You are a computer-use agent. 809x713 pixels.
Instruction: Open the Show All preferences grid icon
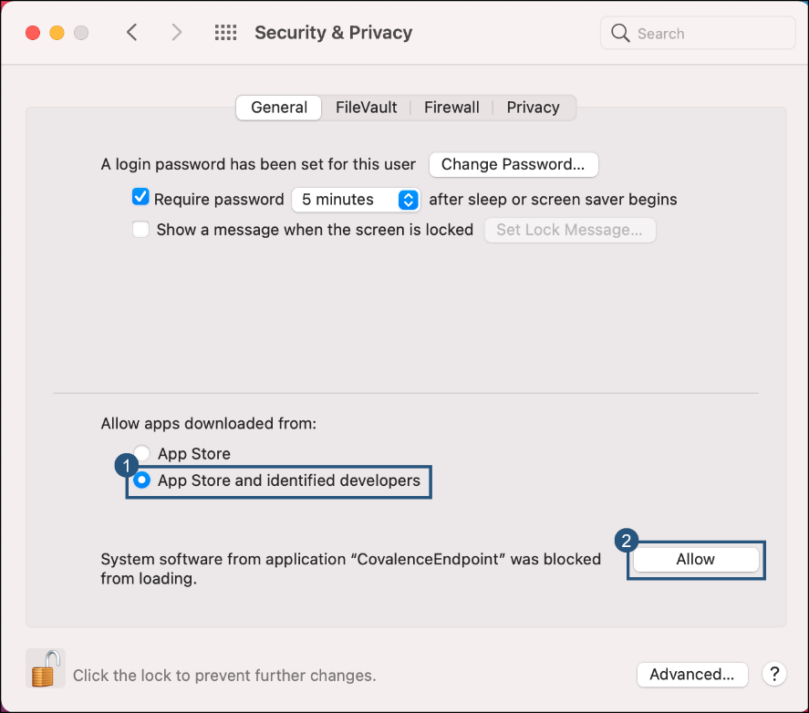pos(224,32)
